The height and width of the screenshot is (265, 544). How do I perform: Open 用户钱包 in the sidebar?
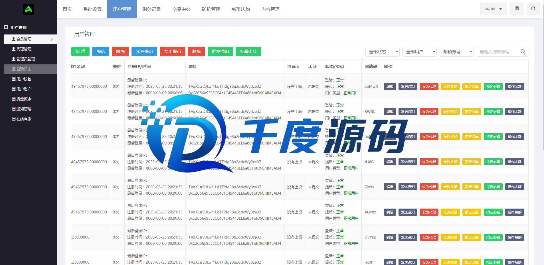pyautogui.click(x=31, y=79)
